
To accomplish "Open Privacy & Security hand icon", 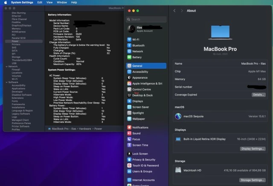I will point(129,159).
